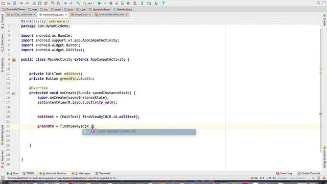Open the Android Monitor tool window
The width and height of the screenshot is (327, 184).
click(x=53, y=173)
